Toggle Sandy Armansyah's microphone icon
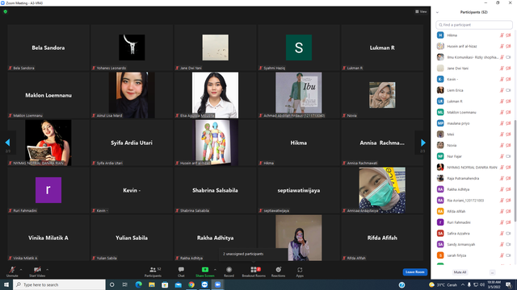 (502, 245)
